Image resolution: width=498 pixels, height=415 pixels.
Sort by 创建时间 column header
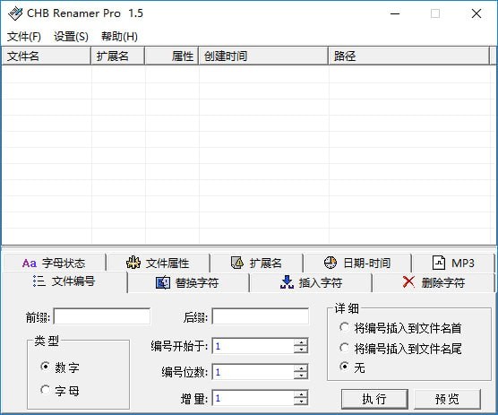point(263,56)
